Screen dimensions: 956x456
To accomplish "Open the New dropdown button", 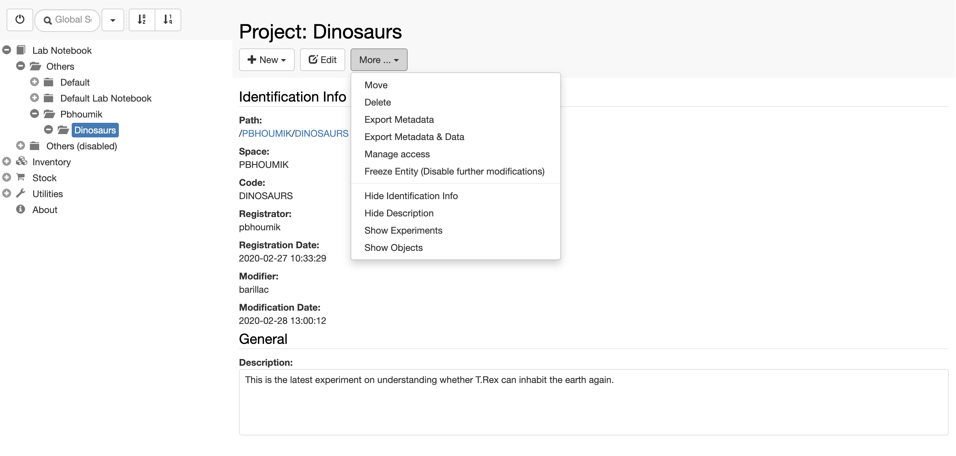I will pos(267,60).
